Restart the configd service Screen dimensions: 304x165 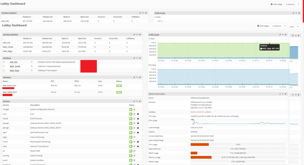pyautogui.click(x=135, y=109)
